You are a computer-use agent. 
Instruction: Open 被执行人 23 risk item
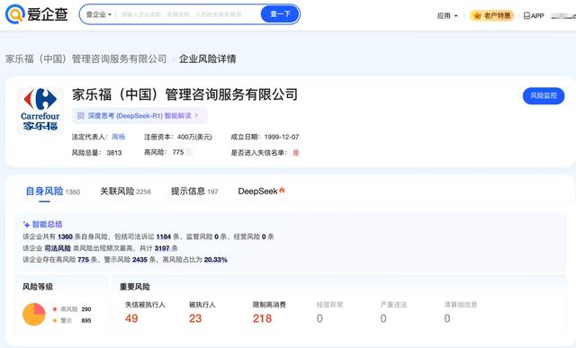pyautogui.click(x=202, y=312)
